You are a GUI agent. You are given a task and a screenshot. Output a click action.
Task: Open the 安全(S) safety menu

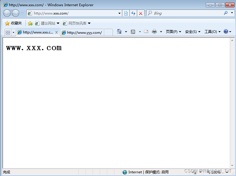click(193, 32)
